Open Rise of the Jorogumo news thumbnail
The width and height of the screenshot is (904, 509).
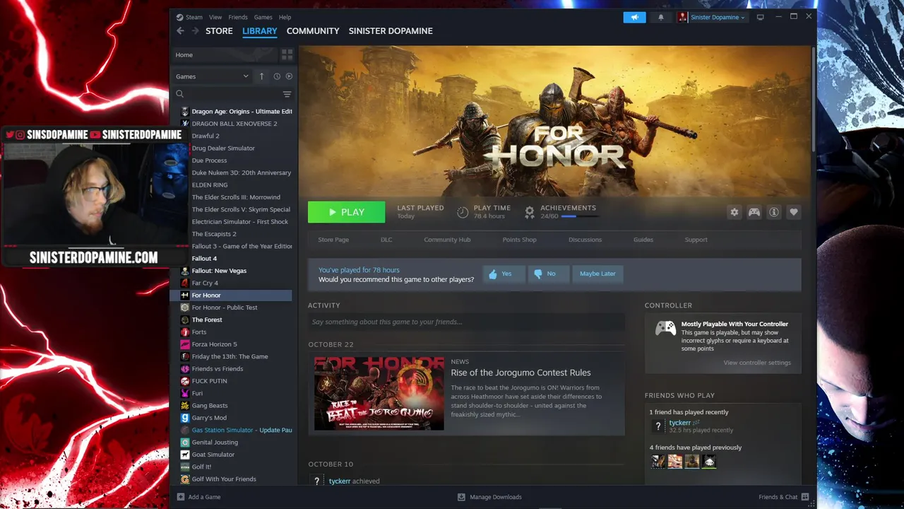pos(379,393)
